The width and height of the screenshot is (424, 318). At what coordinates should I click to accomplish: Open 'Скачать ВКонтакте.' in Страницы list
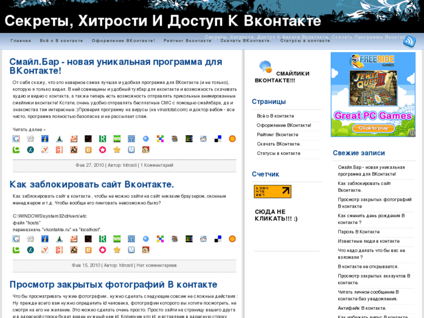(279, 144)
